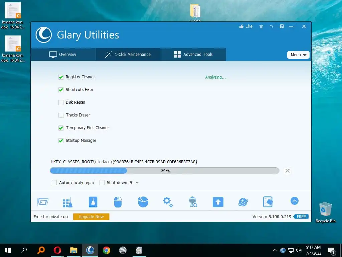Viewport: 342px width, 257px height.
Task: Click the Like thumbs-up button
Action: click(246, 26)
